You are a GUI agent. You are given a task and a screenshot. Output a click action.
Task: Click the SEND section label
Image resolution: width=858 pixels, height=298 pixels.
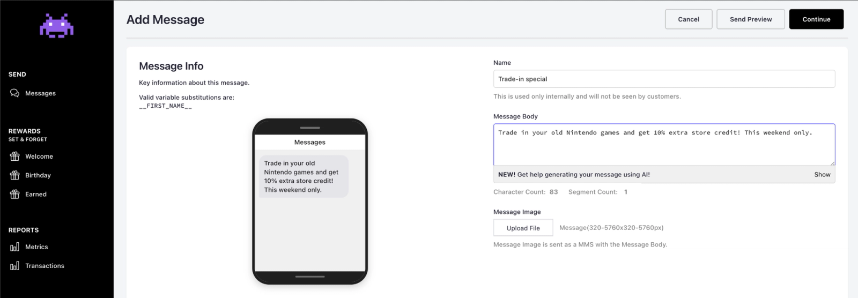pos(17,74)
